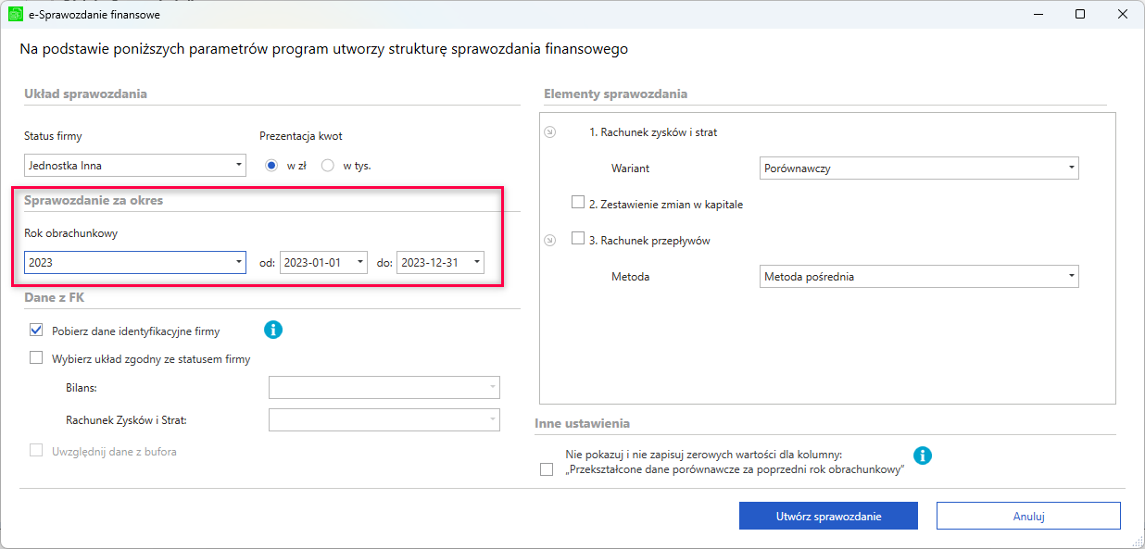Open the Status firmy dropdown
Screen dimensions: 1145x549
pyautogui.click(x=134, y=166)
